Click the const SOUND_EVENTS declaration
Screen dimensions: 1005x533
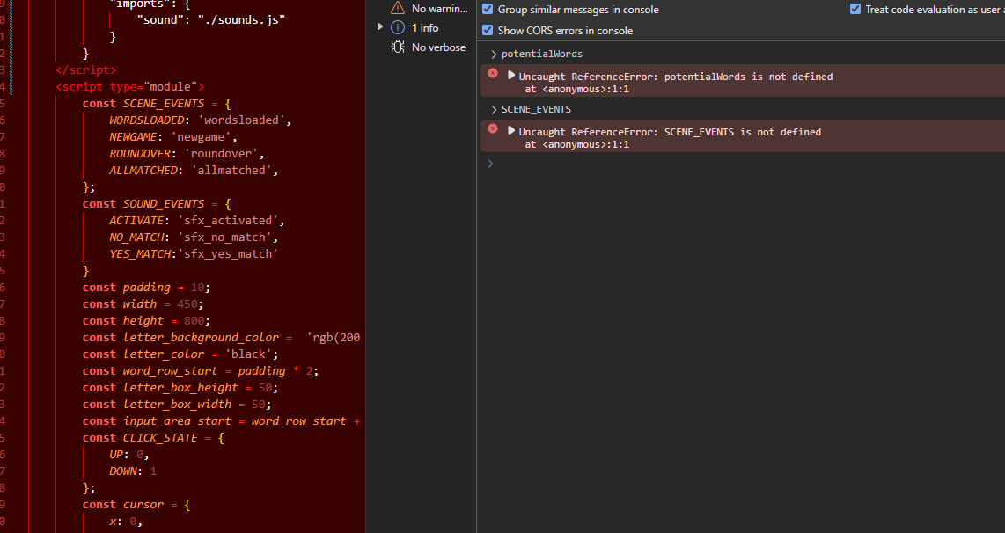(157, 204)
